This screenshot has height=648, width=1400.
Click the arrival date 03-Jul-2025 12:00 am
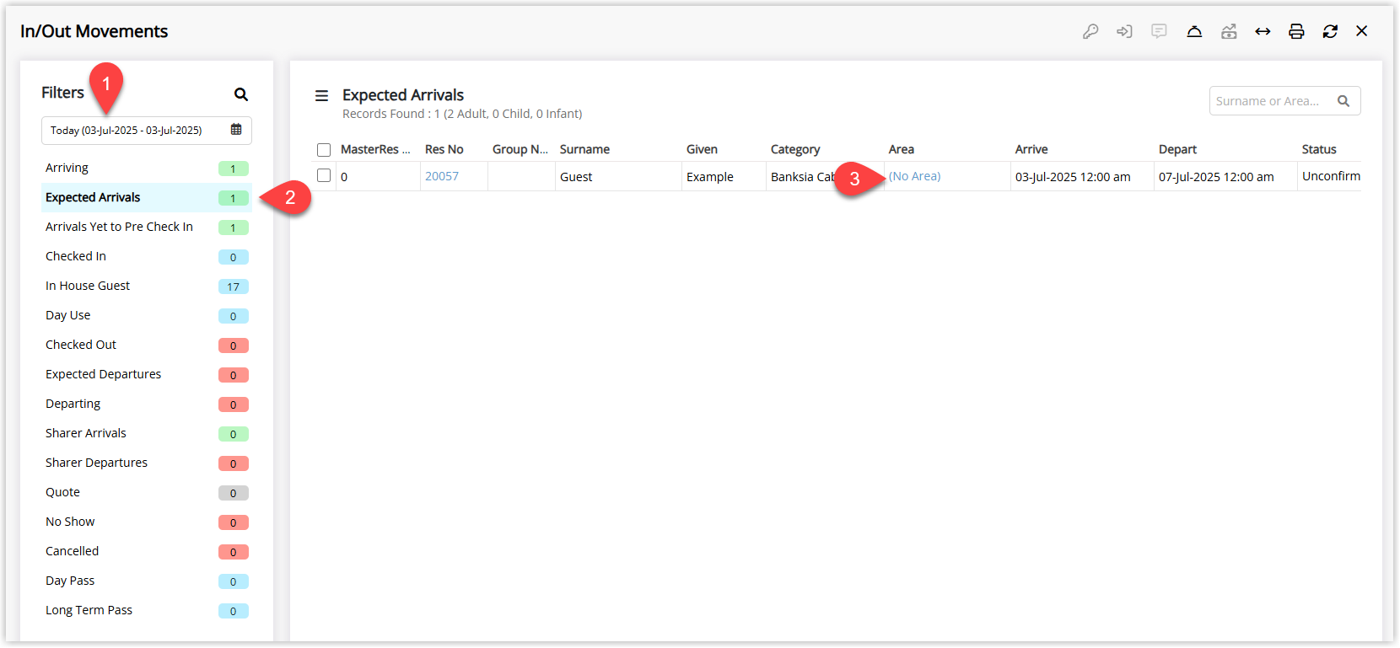click(1073, 177)
